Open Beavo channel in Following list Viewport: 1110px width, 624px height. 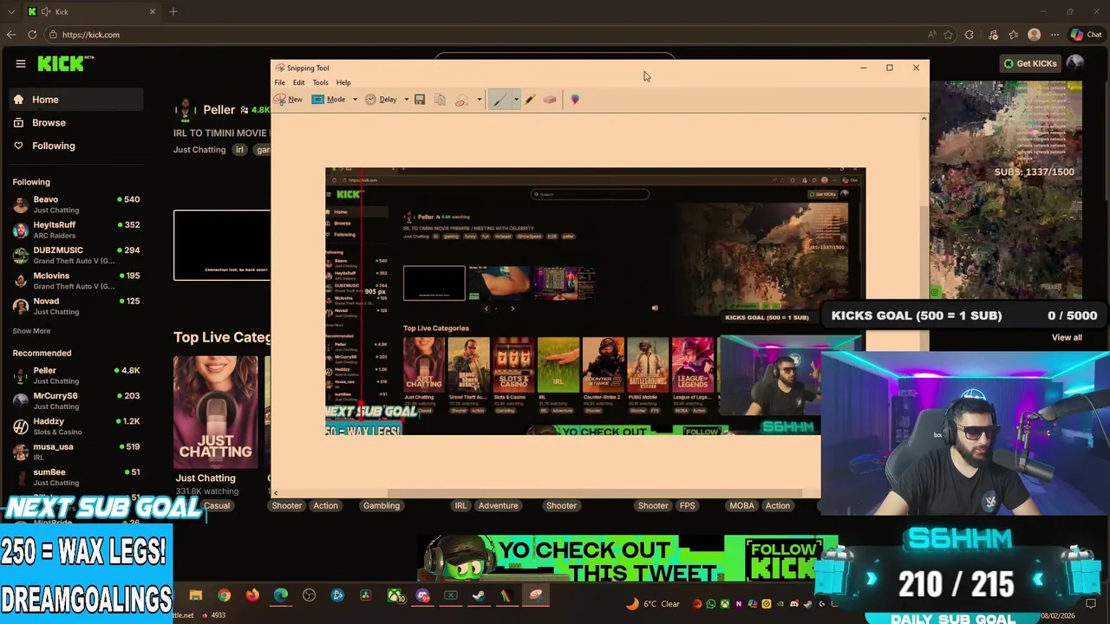pyautogui.click(x=75, y=205)
